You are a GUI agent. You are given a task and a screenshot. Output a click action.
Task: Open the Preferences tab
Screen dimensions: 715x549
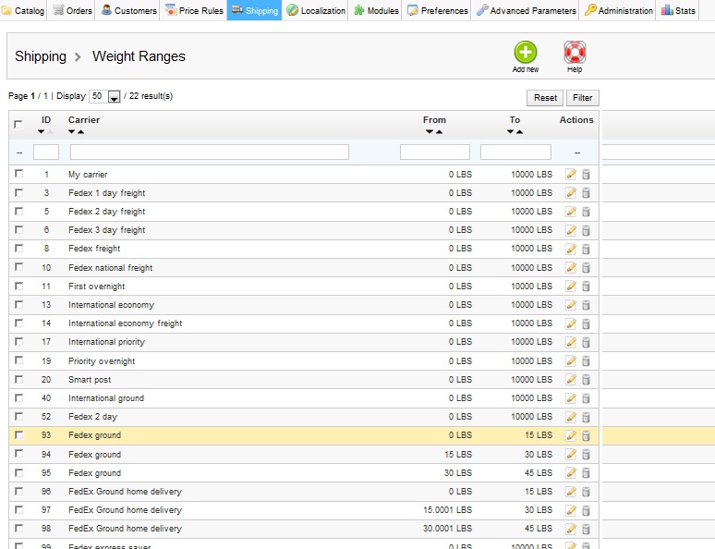tap(437, 10)
